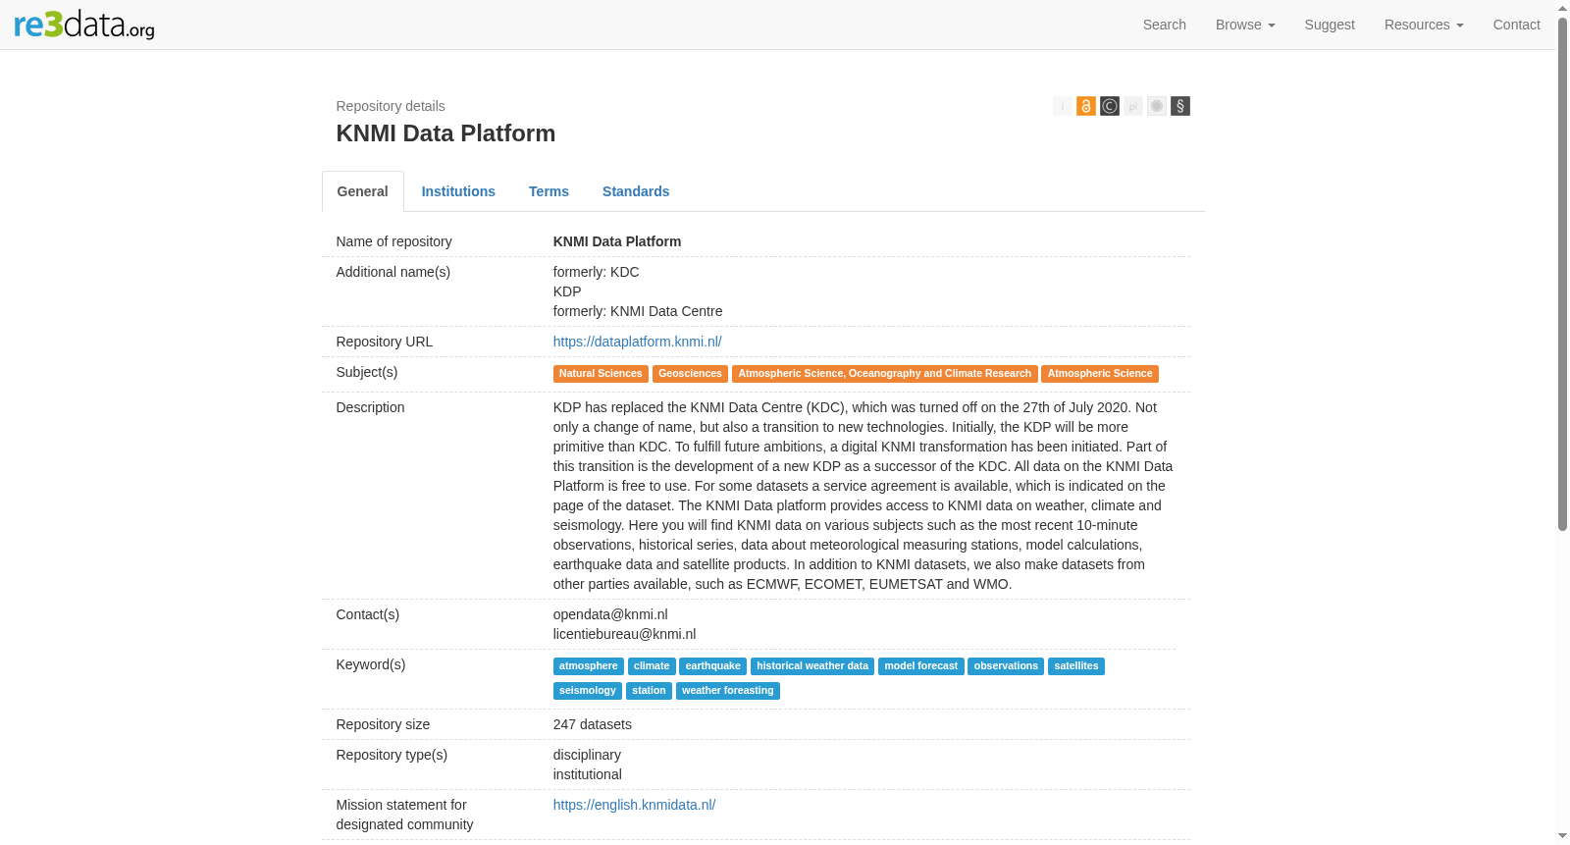Go to the Contact page
This screenshot has height=845, width=1570.
point(1517,25)
